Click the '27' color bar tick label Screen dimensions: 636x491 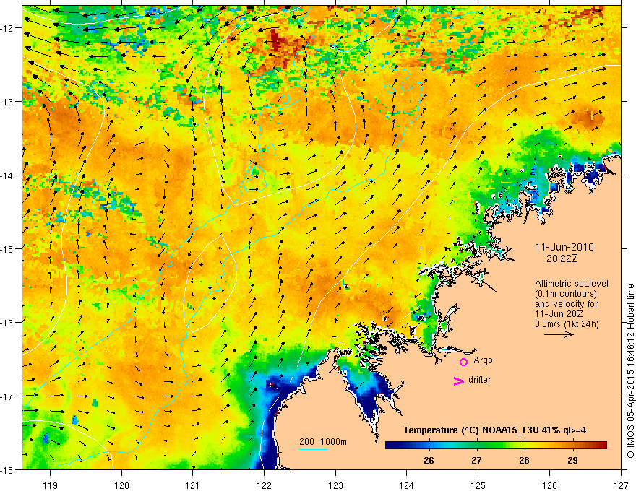476,461
